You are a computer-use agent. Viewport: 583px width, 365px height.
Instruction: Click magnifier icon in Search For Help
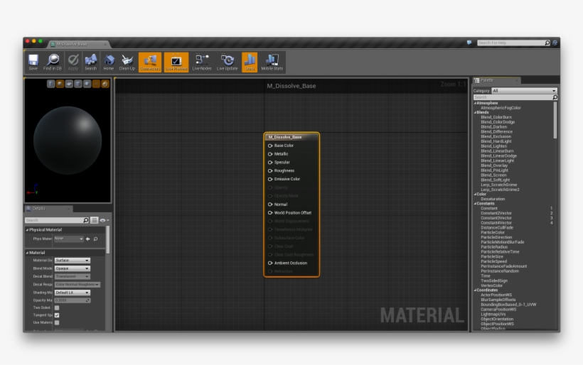547,43
